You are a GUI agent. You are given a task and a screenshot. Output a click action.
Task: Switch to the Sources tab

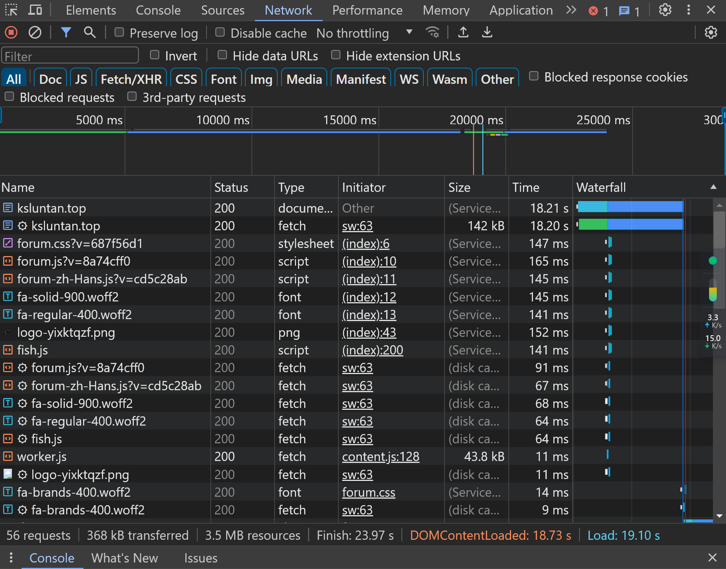pos(223,10)
